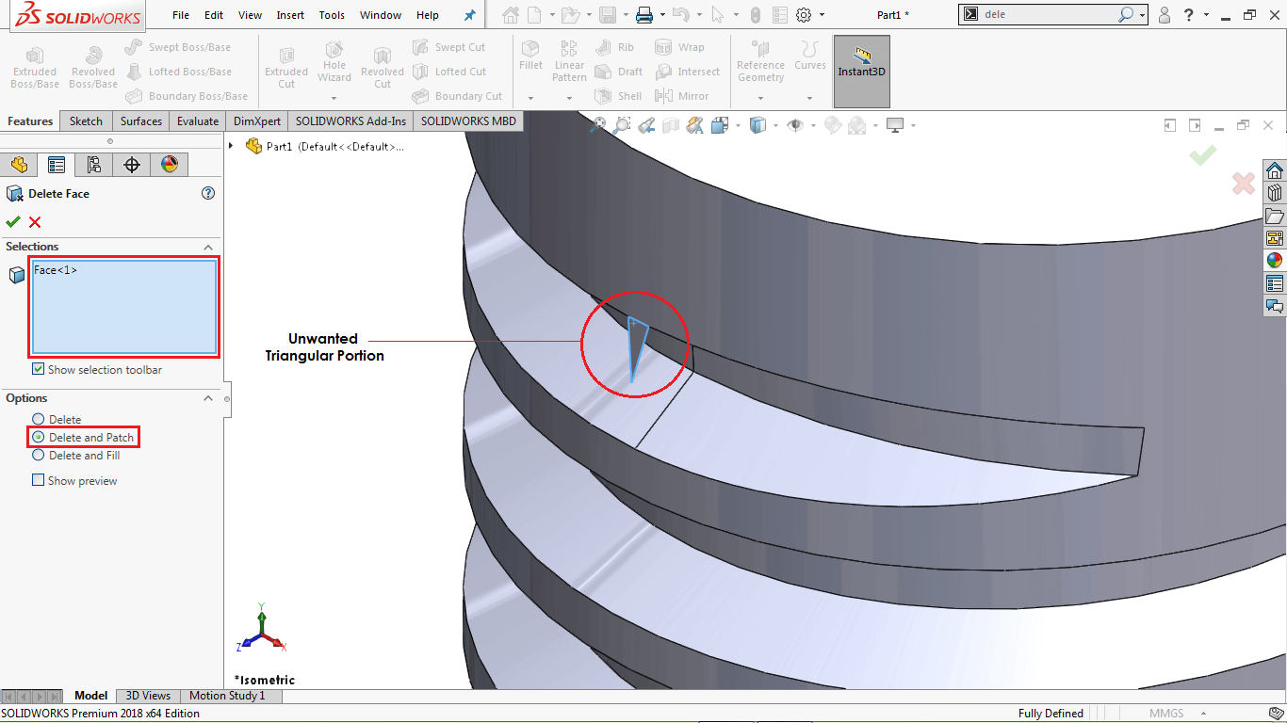Click Face<1> in selection box

coord(56,270)
